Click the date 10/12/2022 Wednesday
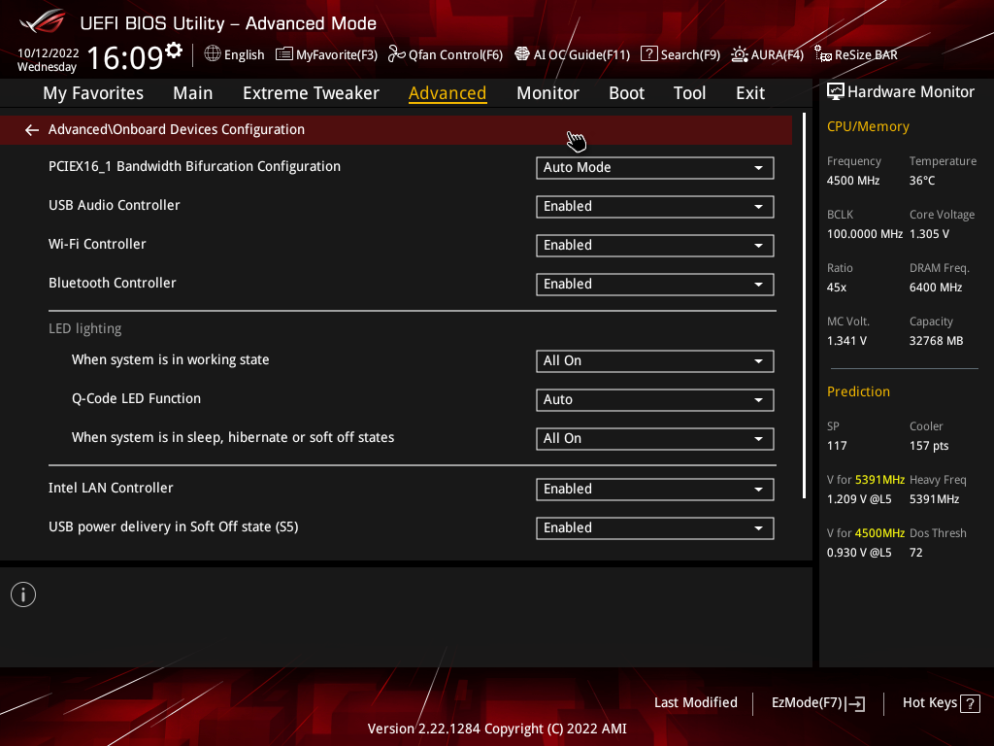 (x=49, y=60)
